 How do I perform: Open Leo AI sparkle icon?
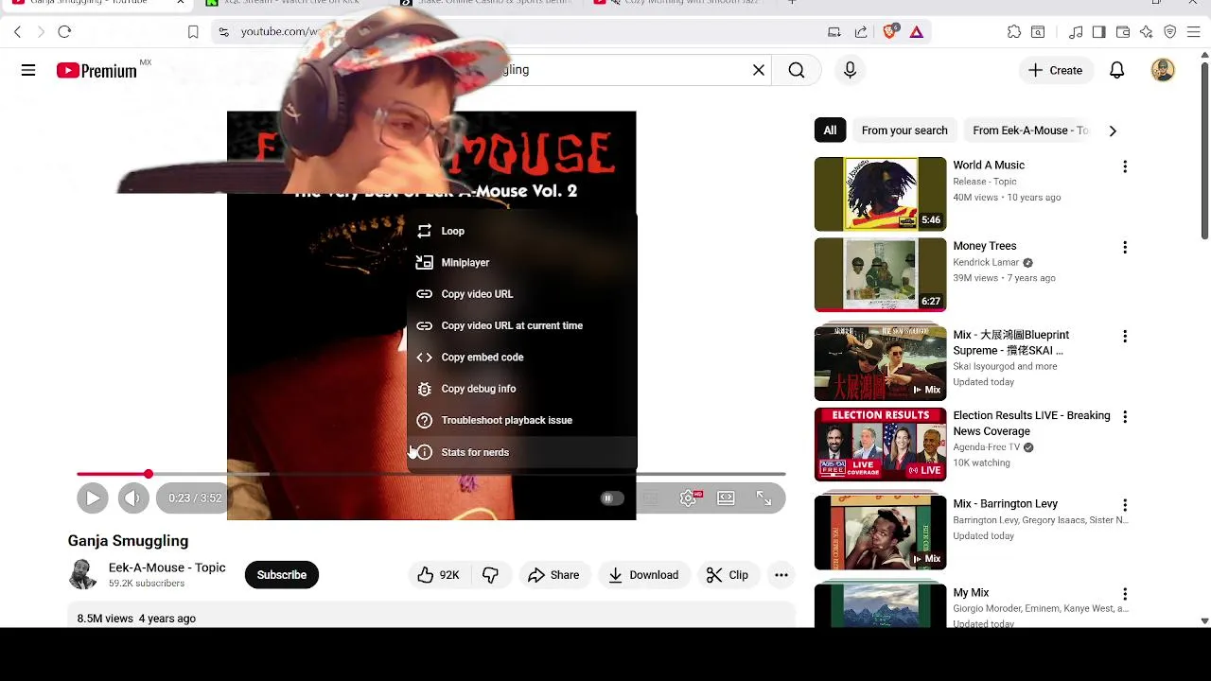click(x=1147, y=32)
